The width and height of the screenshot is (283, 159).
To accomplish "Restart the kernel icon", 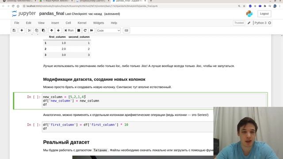I will pyautogui.click(x=85, y=30).
